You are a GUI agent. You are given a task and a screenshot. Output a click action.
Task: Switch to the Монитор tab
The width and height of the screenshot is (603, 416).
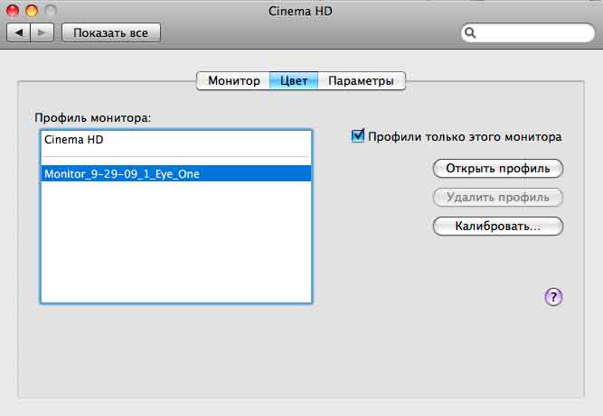tap(233, 81)
